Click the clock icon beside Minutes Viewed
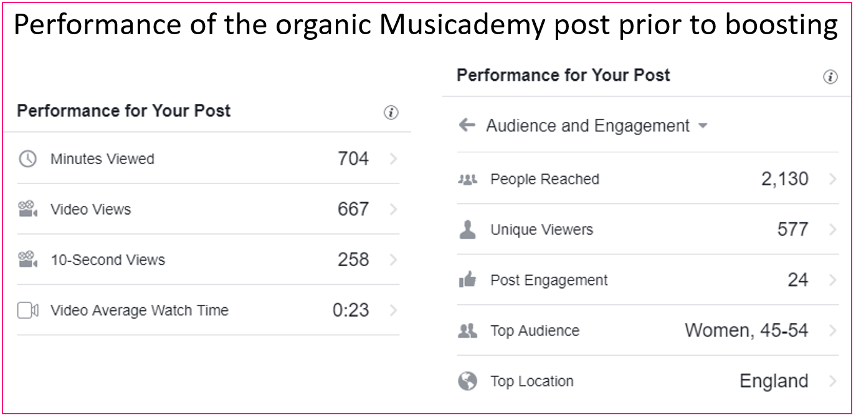The width and height of the screenshot is (856, 418). click(x=27, y=159)
